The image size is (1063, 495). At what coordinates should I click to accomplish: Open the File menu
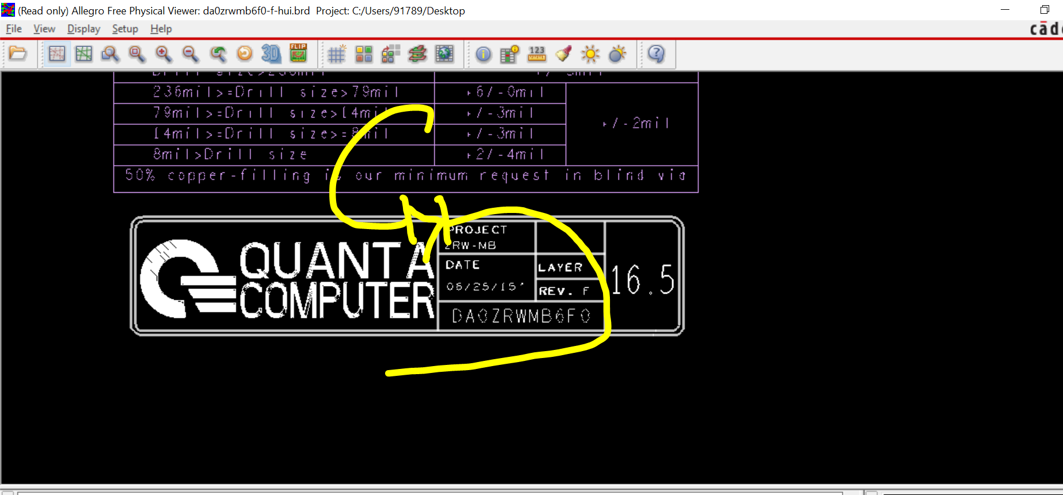click(x=14, y=29)
